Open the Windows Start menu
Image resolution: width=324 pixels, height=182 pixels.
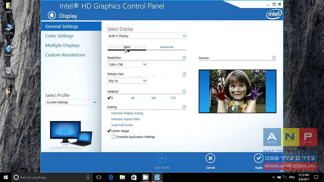click(6, 177)
